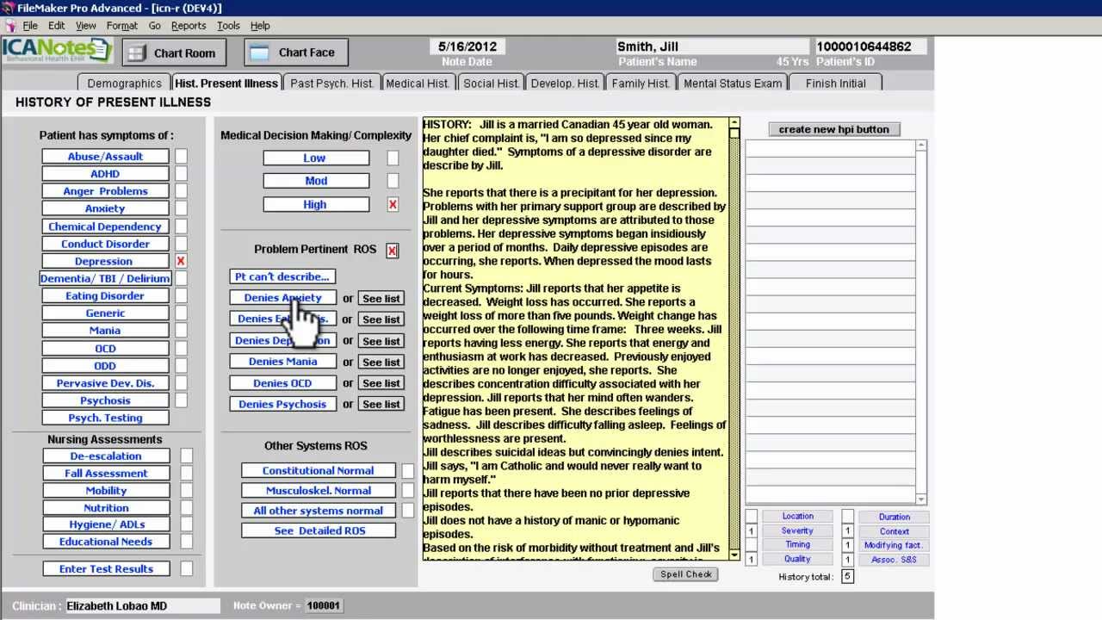Switch to the Finish Initial tab

pyautogui.click(x=835, y=84)
